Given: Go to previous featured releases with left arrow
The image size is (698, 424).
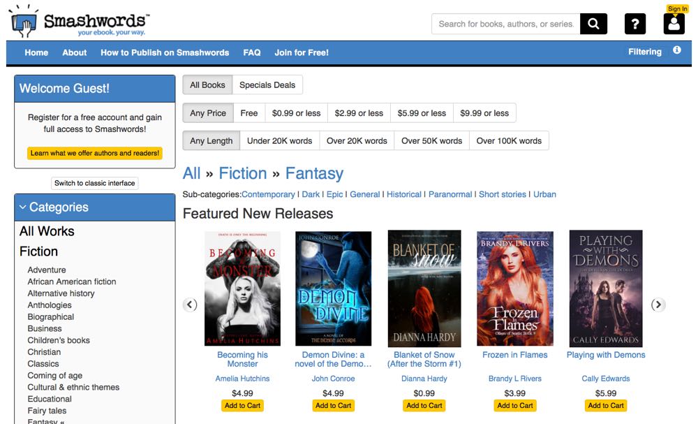Looking at the screenshot, I should [190, 305].
